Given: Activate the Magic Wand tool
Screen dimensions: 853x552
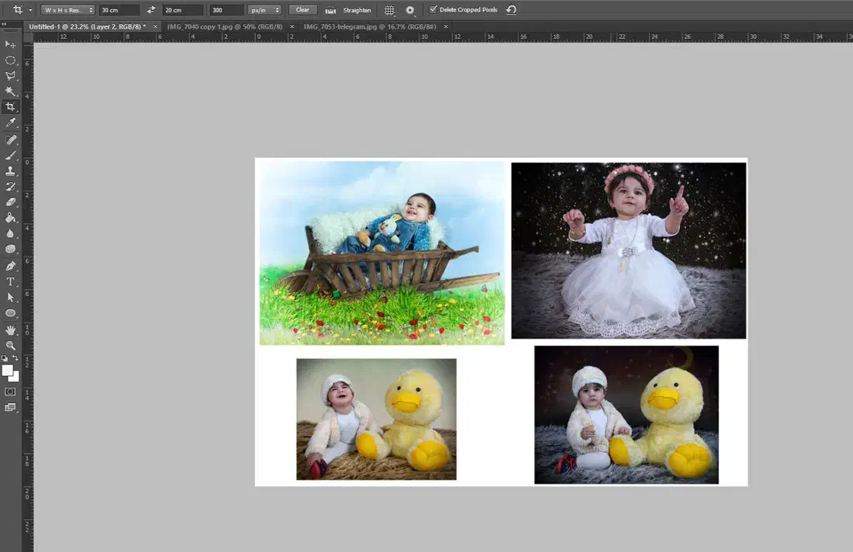Looking at the screenshot, I should point(11,91).
